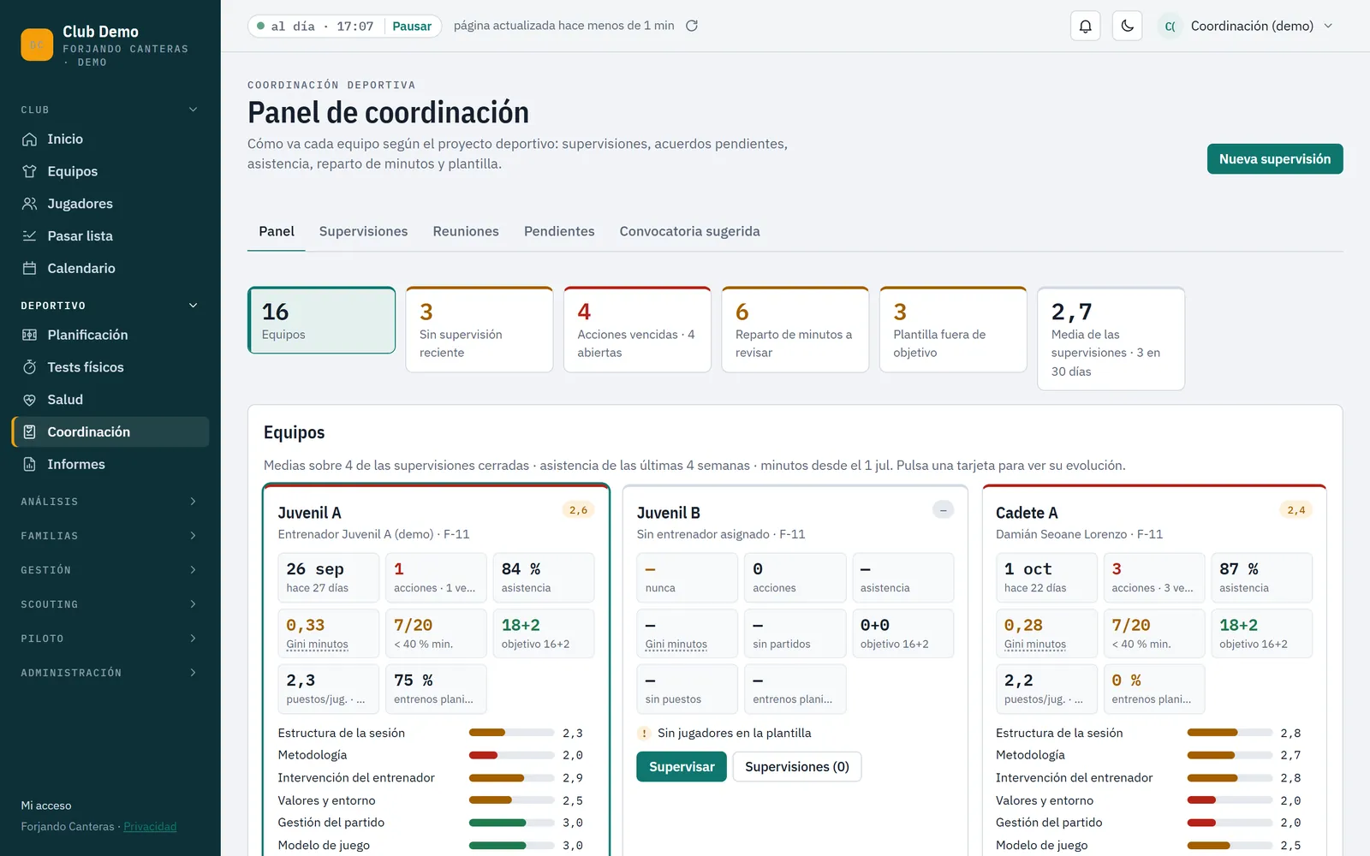Image resolution: width=1370 pixels, height=856 pixels.
Task: Switch to the Supervisiones tab
Action: (363, 231)
